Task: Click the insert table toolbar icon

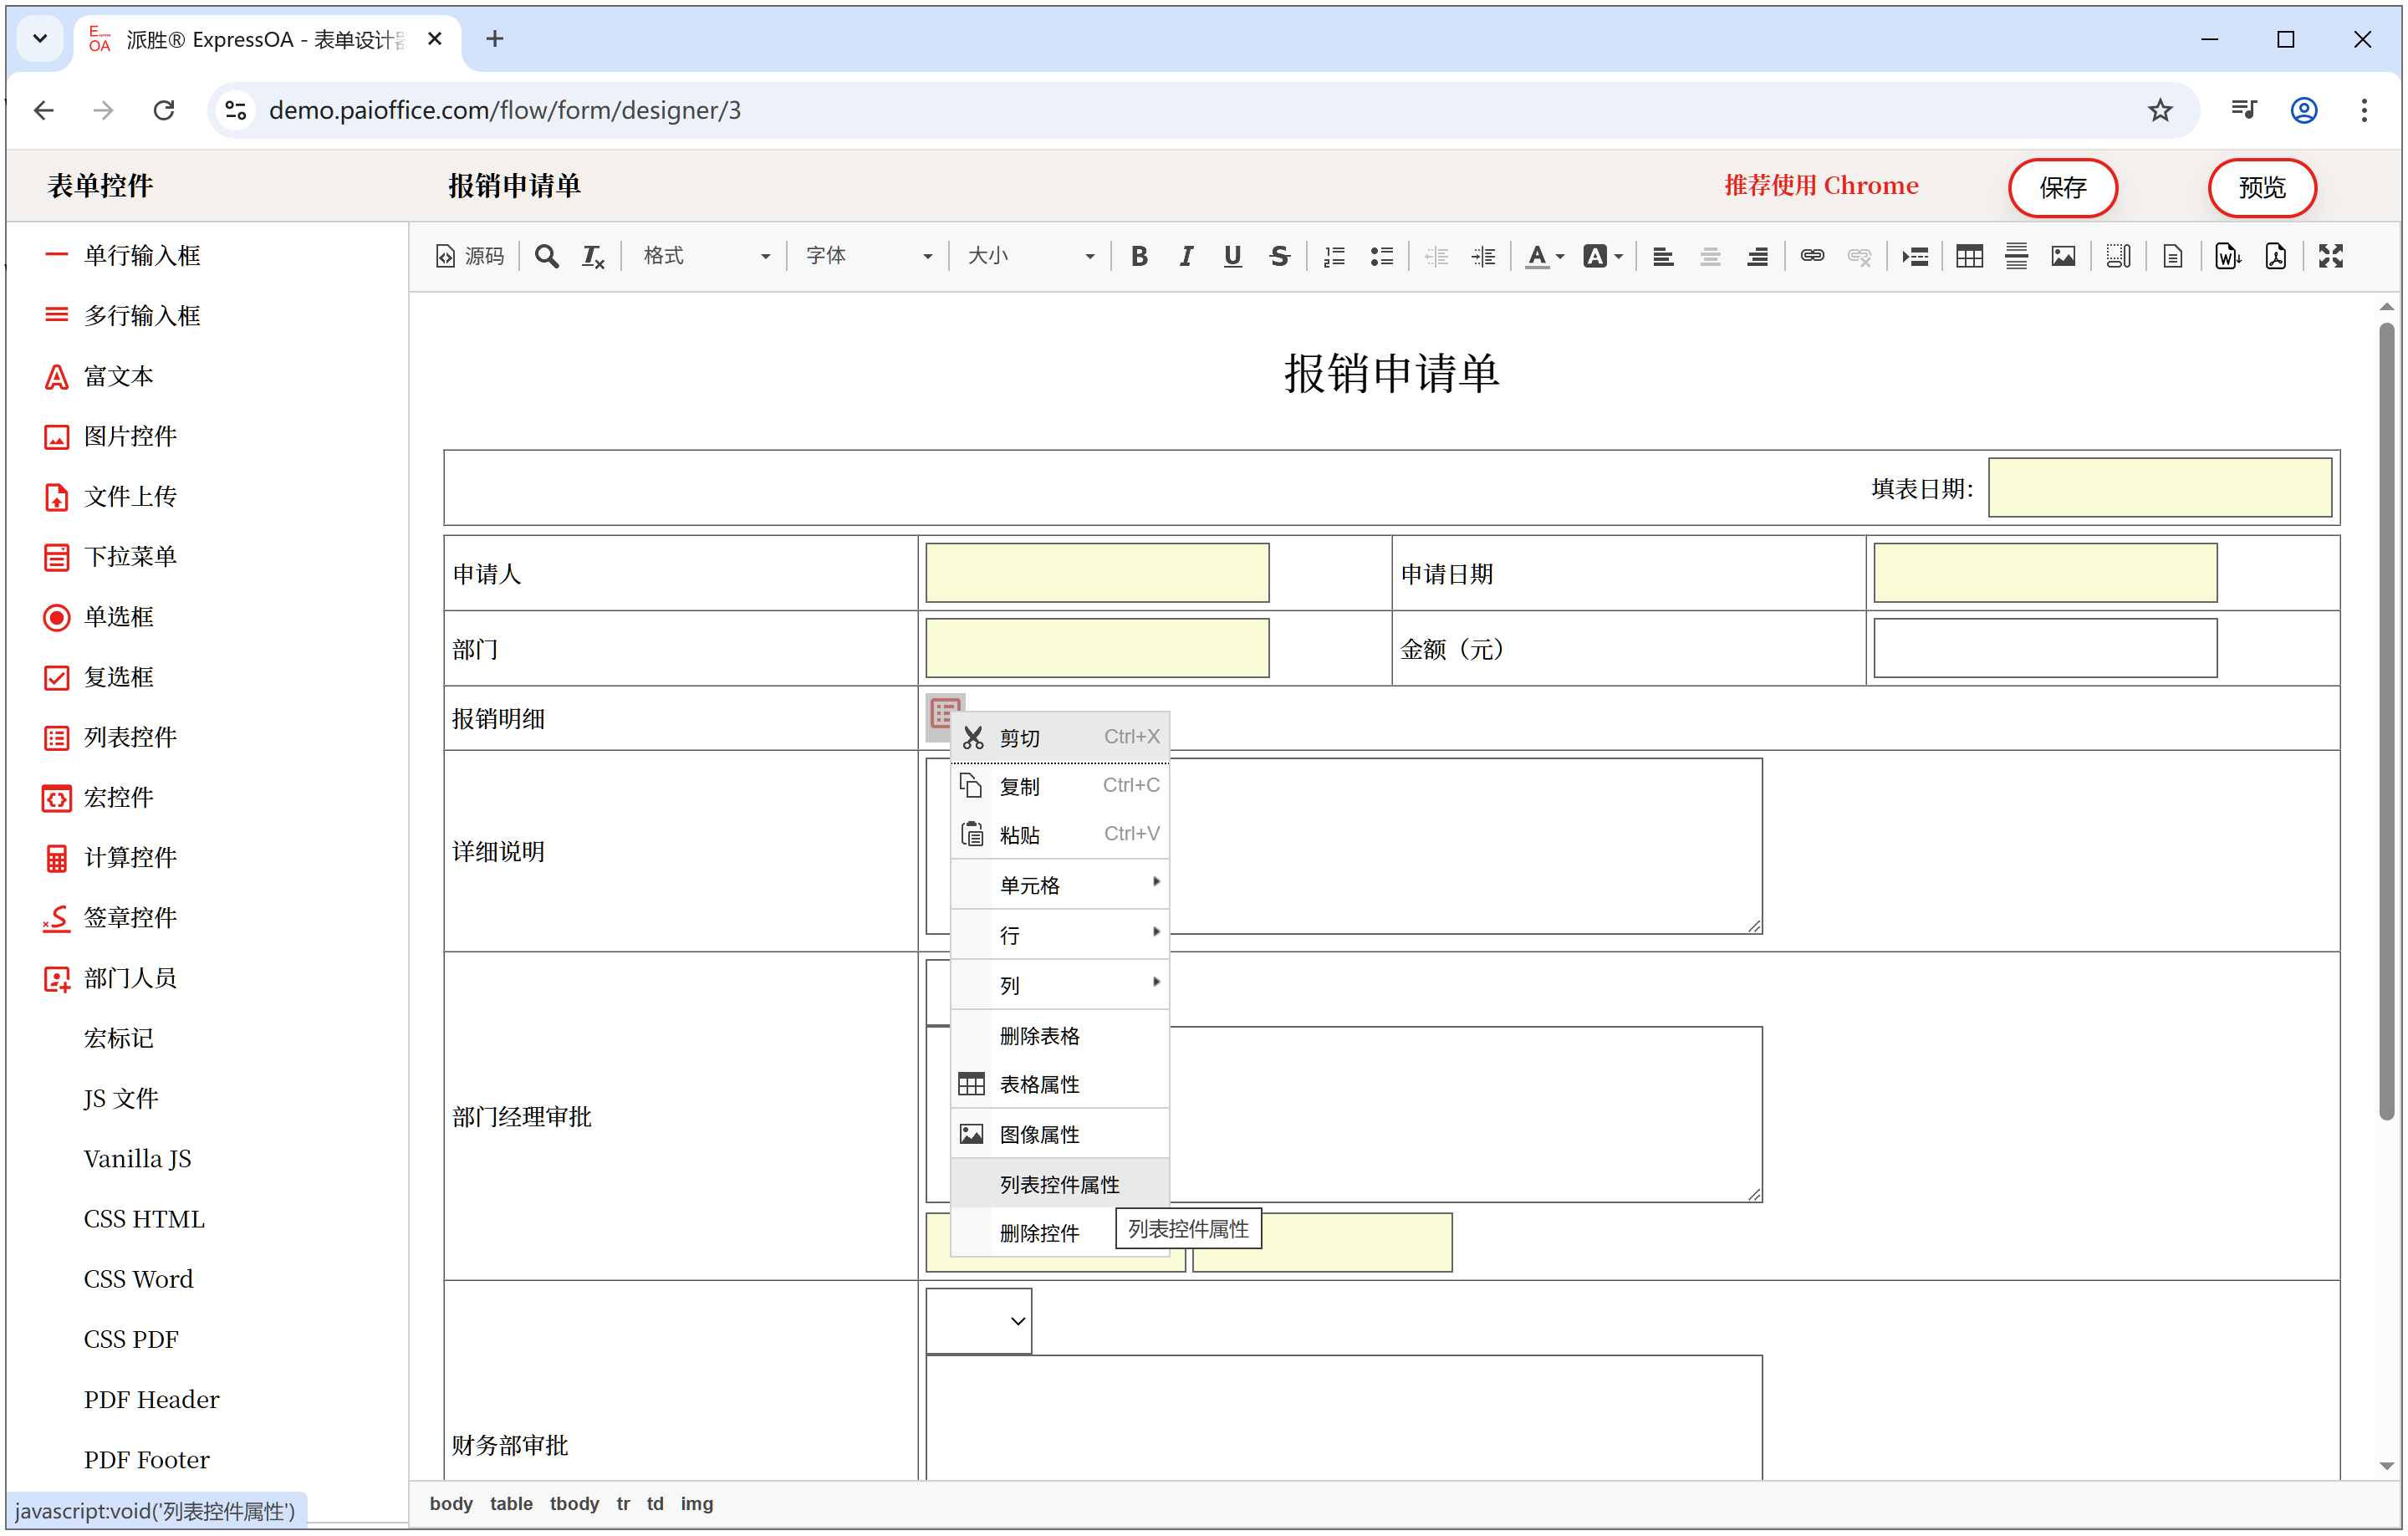Action: [1969, 256]
